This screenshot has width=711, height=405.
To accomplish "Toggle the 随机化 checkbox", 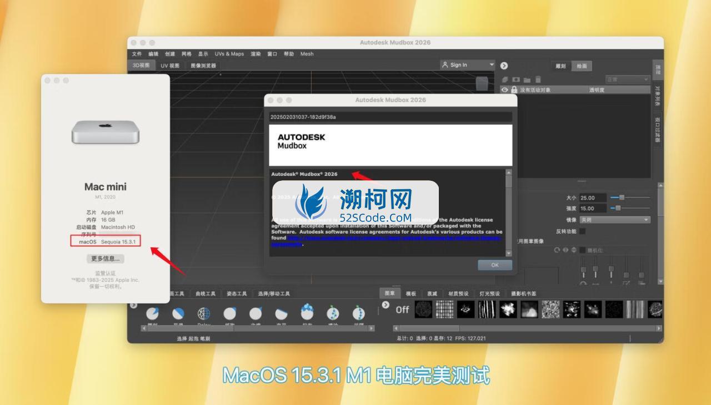I will click(x=583, y=250).
